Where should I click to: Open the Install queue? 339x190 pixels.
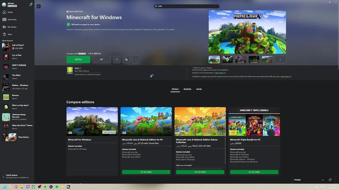(x=17, y=176)
